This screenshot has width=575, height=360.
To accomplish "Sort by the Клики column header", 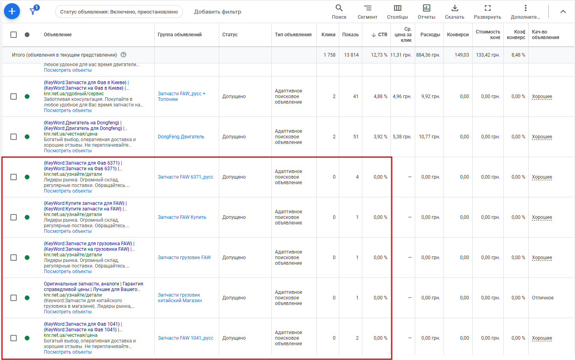I will click(328, 35).
